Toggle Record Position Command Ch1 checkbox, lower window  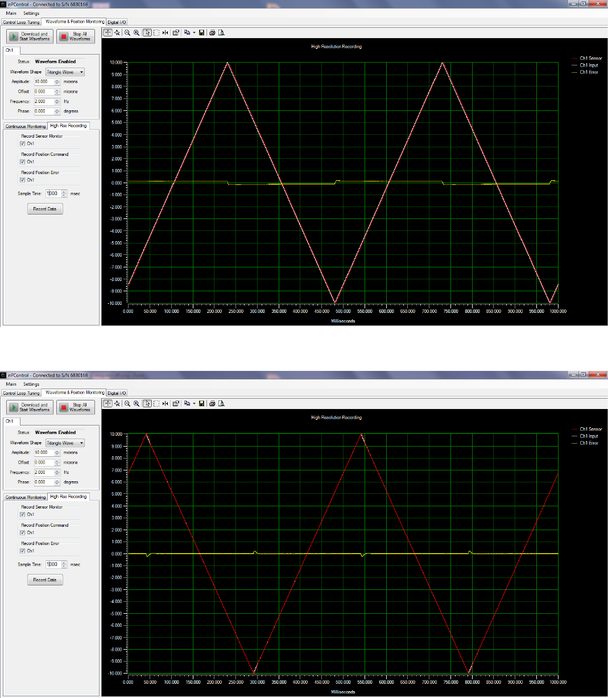[23, 532]
